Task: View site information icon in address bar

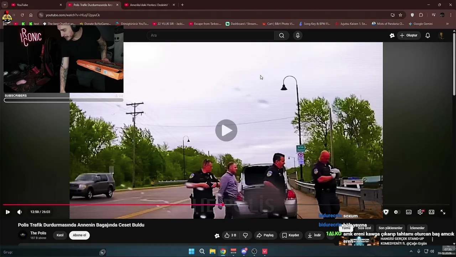Action: (41, 15)
